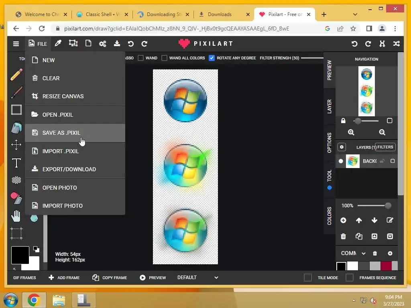
Task: Click COPY FRAME button
Action: 110,278
